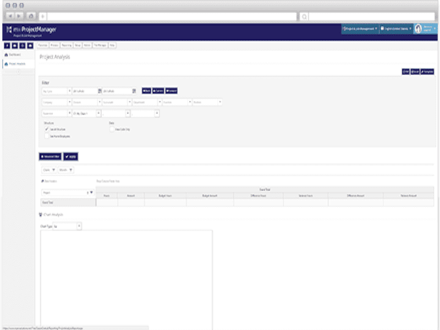
Task: Click the calendar icon on the end date field
Action: tap(134, 90)
